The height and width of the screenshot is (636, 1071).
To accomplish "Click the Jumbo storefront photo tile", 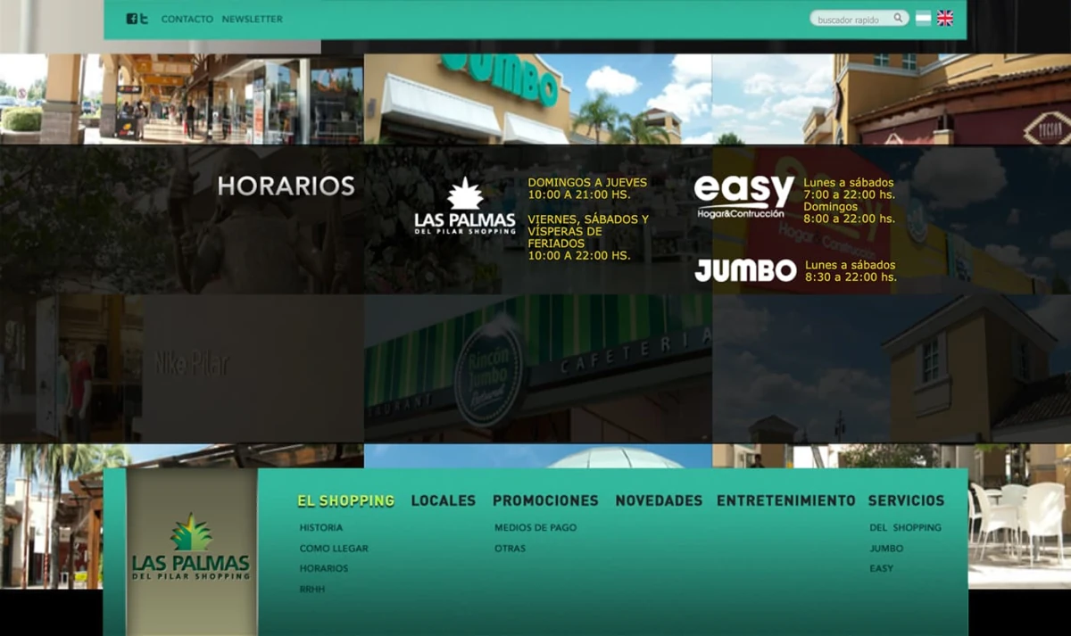I will coord(538,99).
